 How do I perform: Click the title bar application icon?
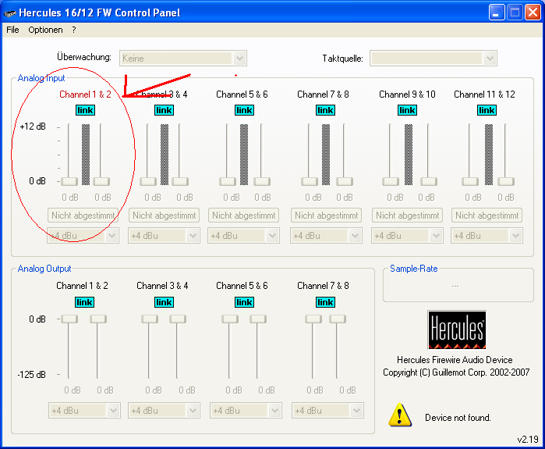click(9, 13)
